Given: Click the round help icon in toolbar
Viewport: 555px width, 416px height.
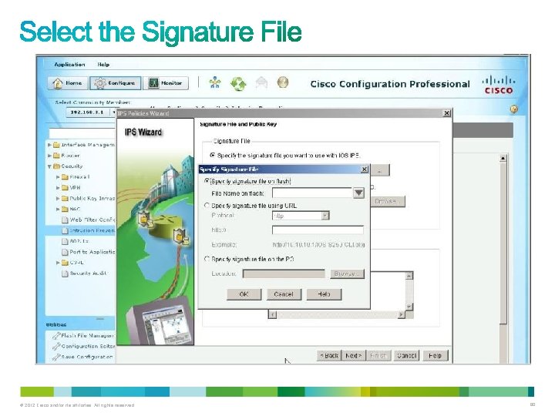Looking at the screenshot, I should click(282, 82).
